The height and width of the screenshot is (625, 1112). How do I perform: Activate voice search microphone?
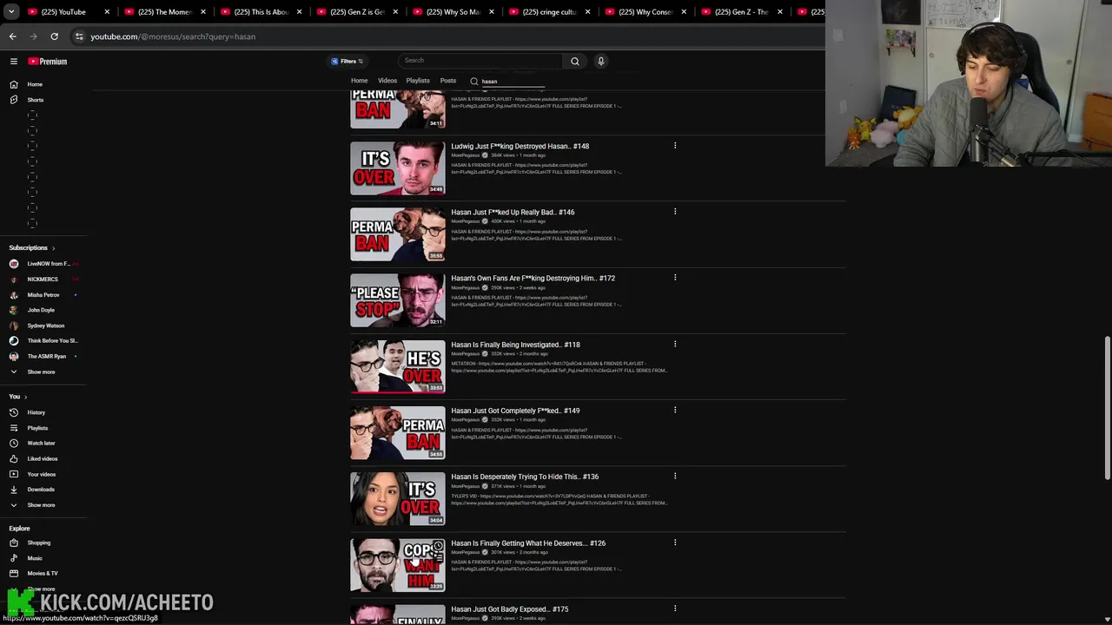point(600,61)
